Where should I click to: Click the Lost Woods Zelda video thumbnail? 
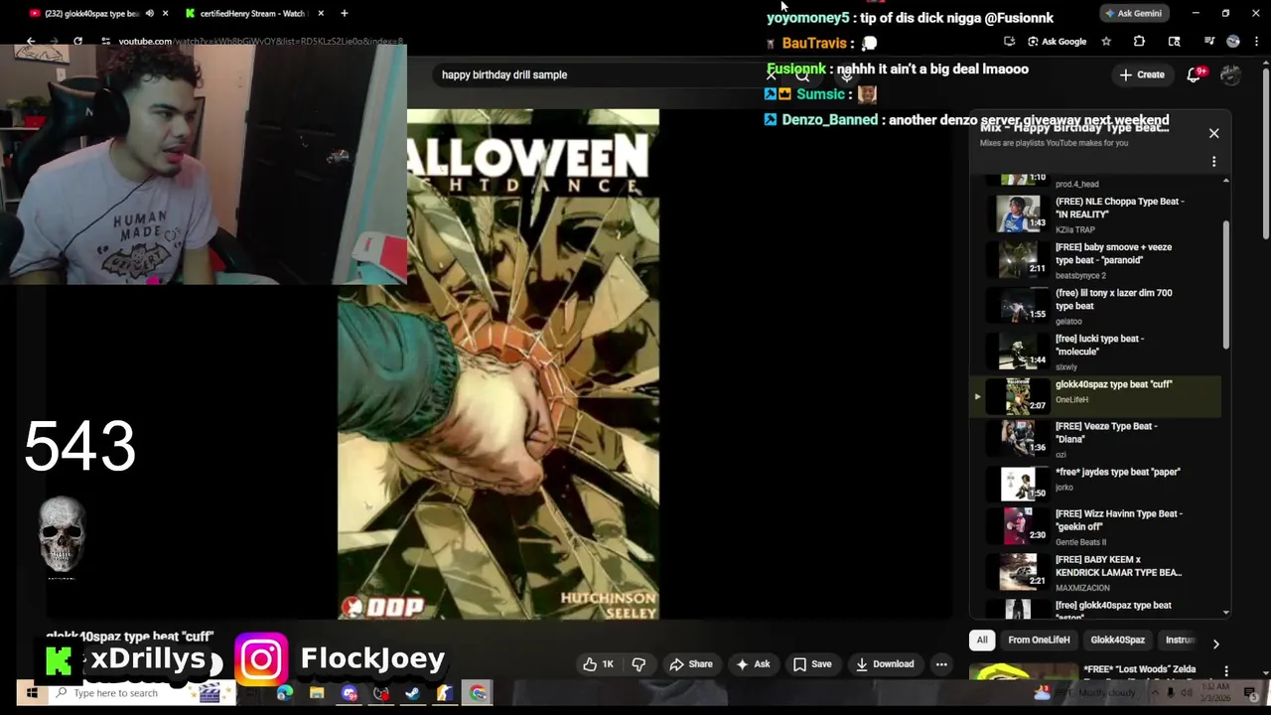tap(1023, 672)
